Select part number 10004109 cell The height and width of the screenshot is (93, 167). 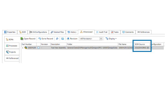tap(32, 48)
